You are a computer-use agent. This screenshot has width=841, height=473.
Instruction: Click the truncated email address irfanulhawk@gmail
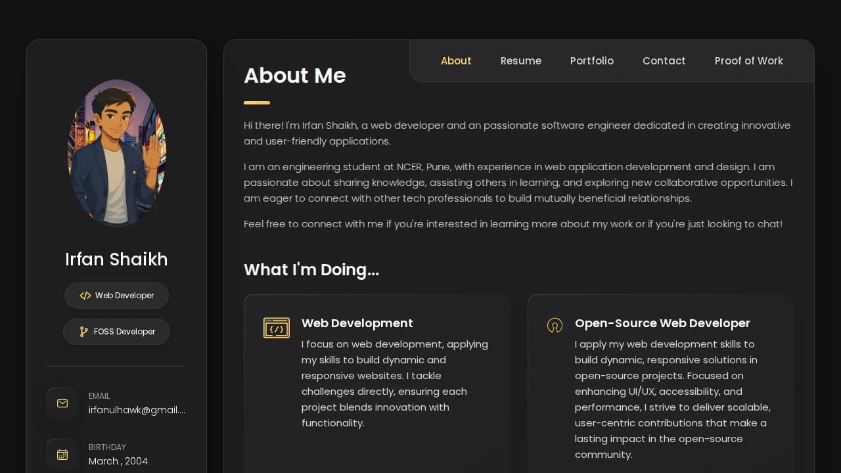[x=137, y=410]
